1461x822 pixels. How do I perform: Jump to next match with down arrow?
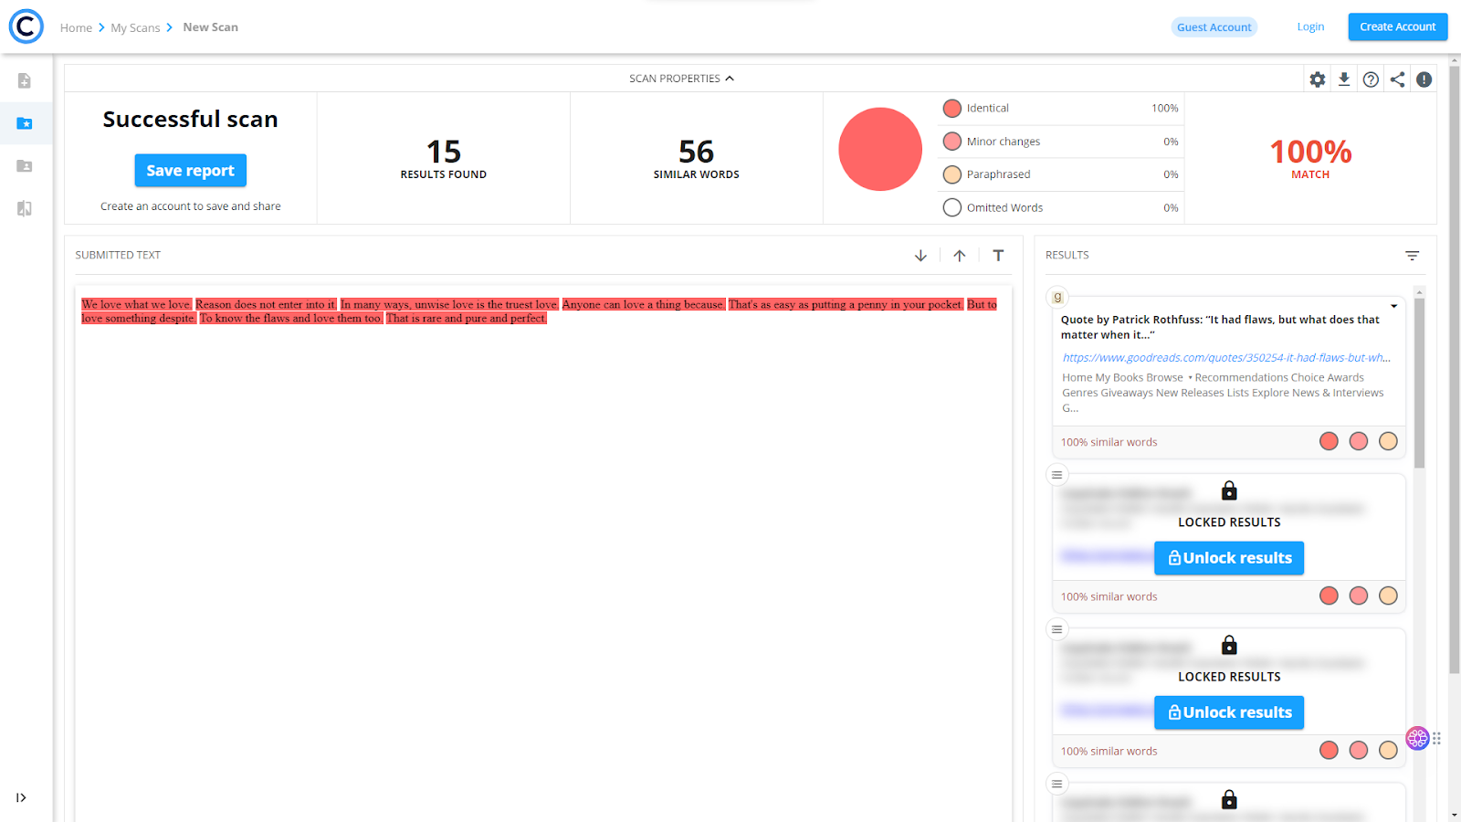pyautogui.click(x=920, y=256)
